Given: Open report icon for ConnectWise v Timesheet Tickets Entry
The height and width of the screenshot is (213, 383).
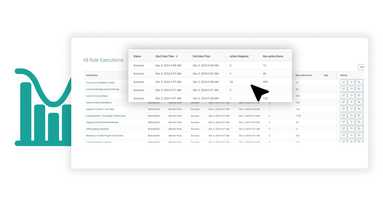Looking at the screenshot, I should click(x=359, y=115).
